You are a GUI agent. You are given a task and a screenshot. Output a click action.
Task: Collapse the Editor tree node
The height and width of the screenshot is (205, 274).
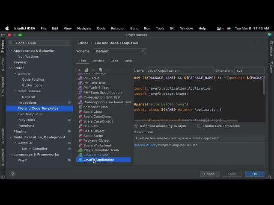point(10,68)
